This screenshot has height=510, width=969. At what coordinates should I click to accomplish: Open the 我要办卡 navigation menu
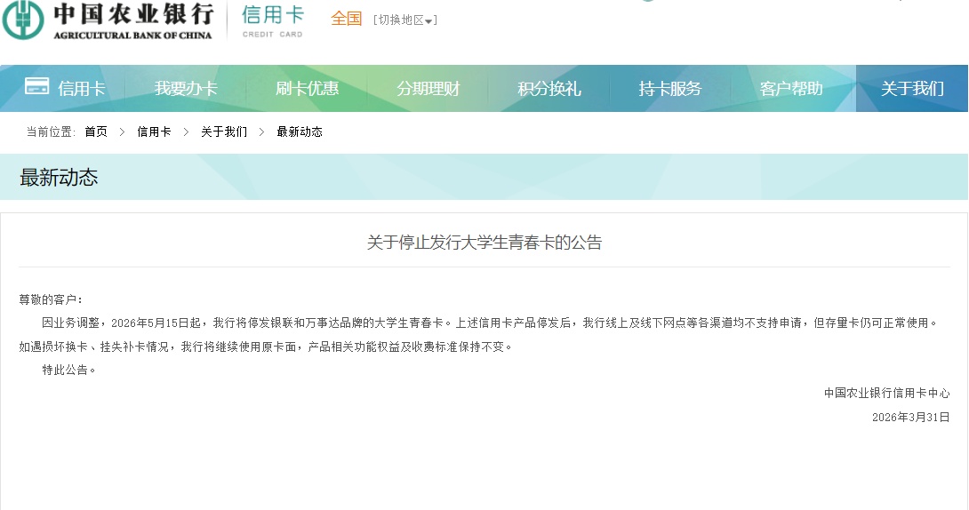click(186, 89)
